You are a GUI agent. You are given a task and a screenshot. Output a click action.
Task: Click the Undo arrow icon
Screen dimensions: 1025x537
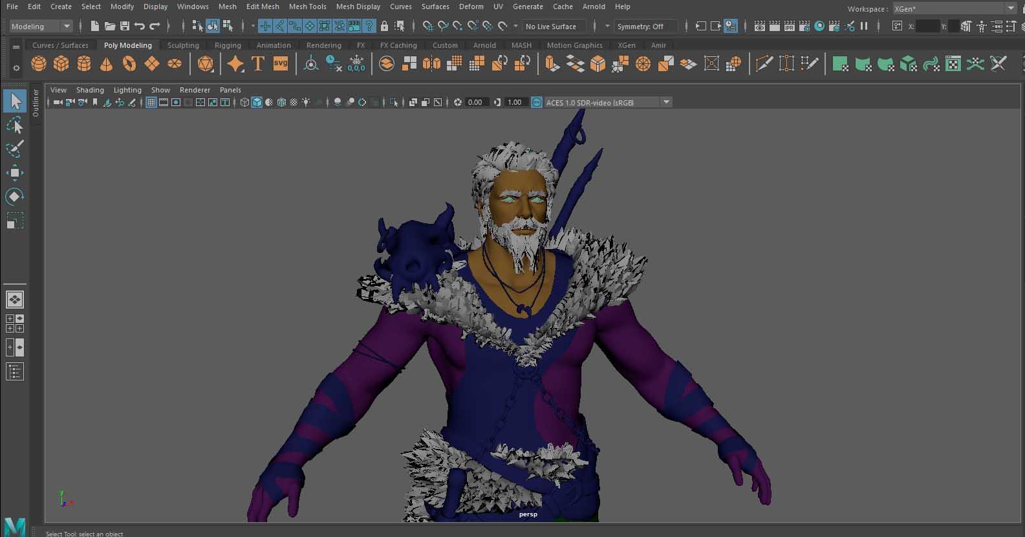tap(140, 26)
